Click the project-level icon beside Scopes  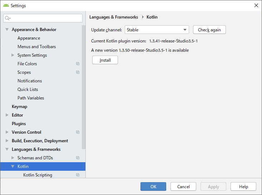tap(78, 72)
